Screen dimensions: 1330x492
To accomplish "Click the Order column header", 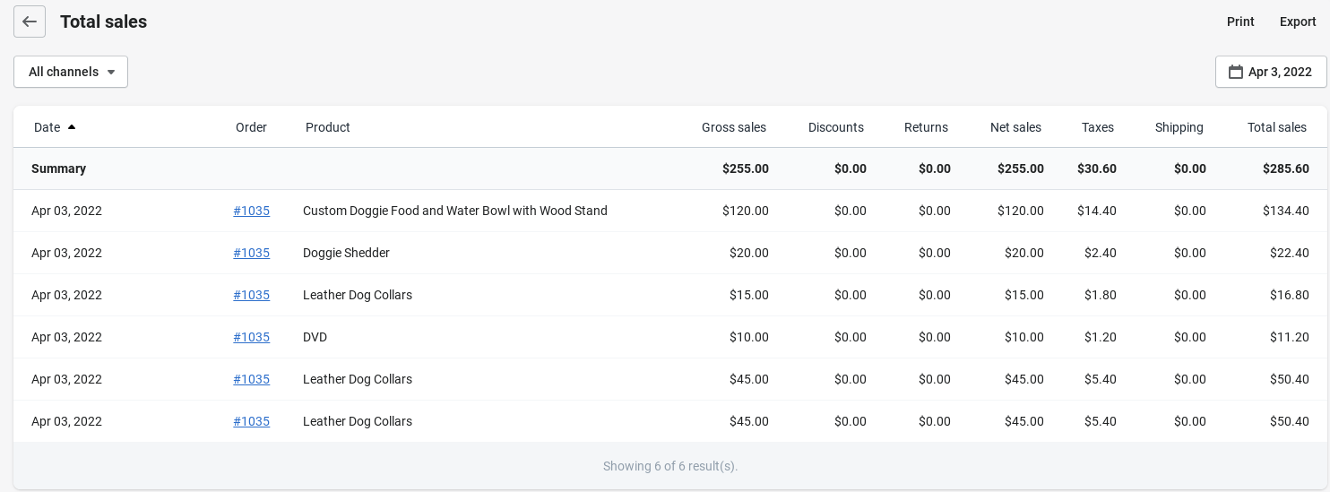I will (251, 127).
